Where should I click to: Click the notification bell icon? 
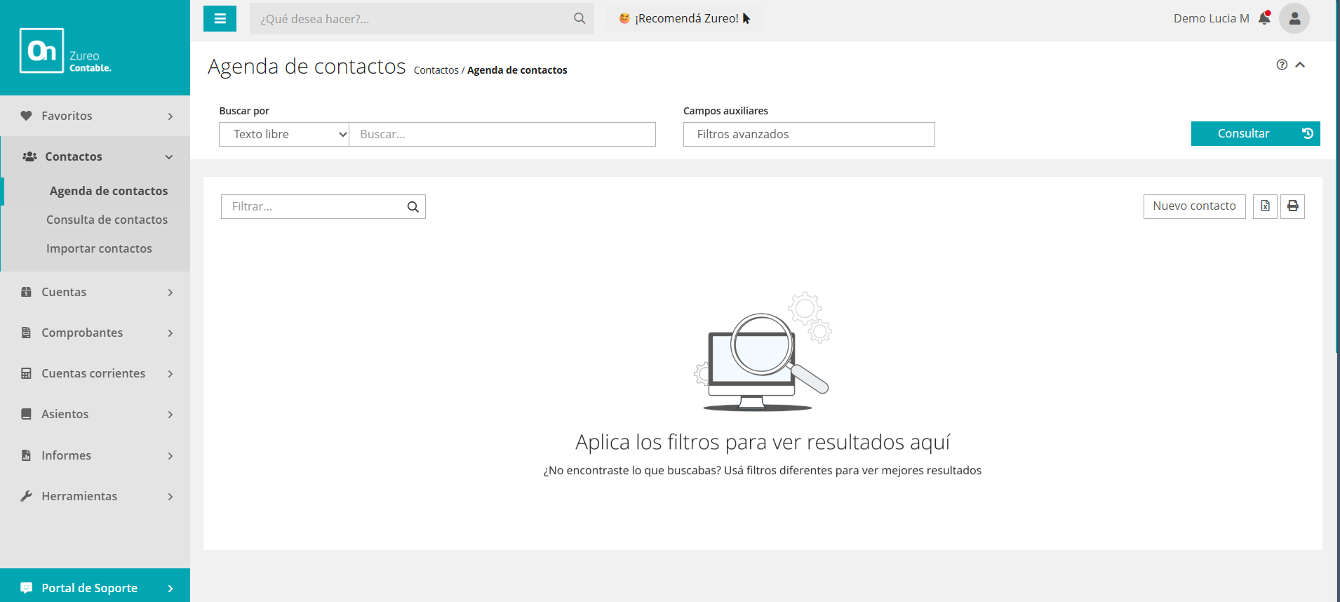[x=1264, y=18]
